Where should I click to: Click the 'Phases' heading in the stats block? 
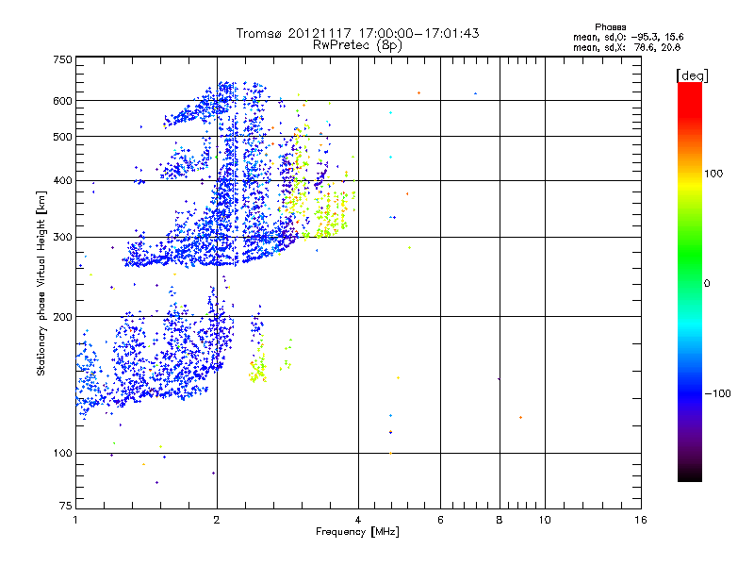tap(610, 27)
